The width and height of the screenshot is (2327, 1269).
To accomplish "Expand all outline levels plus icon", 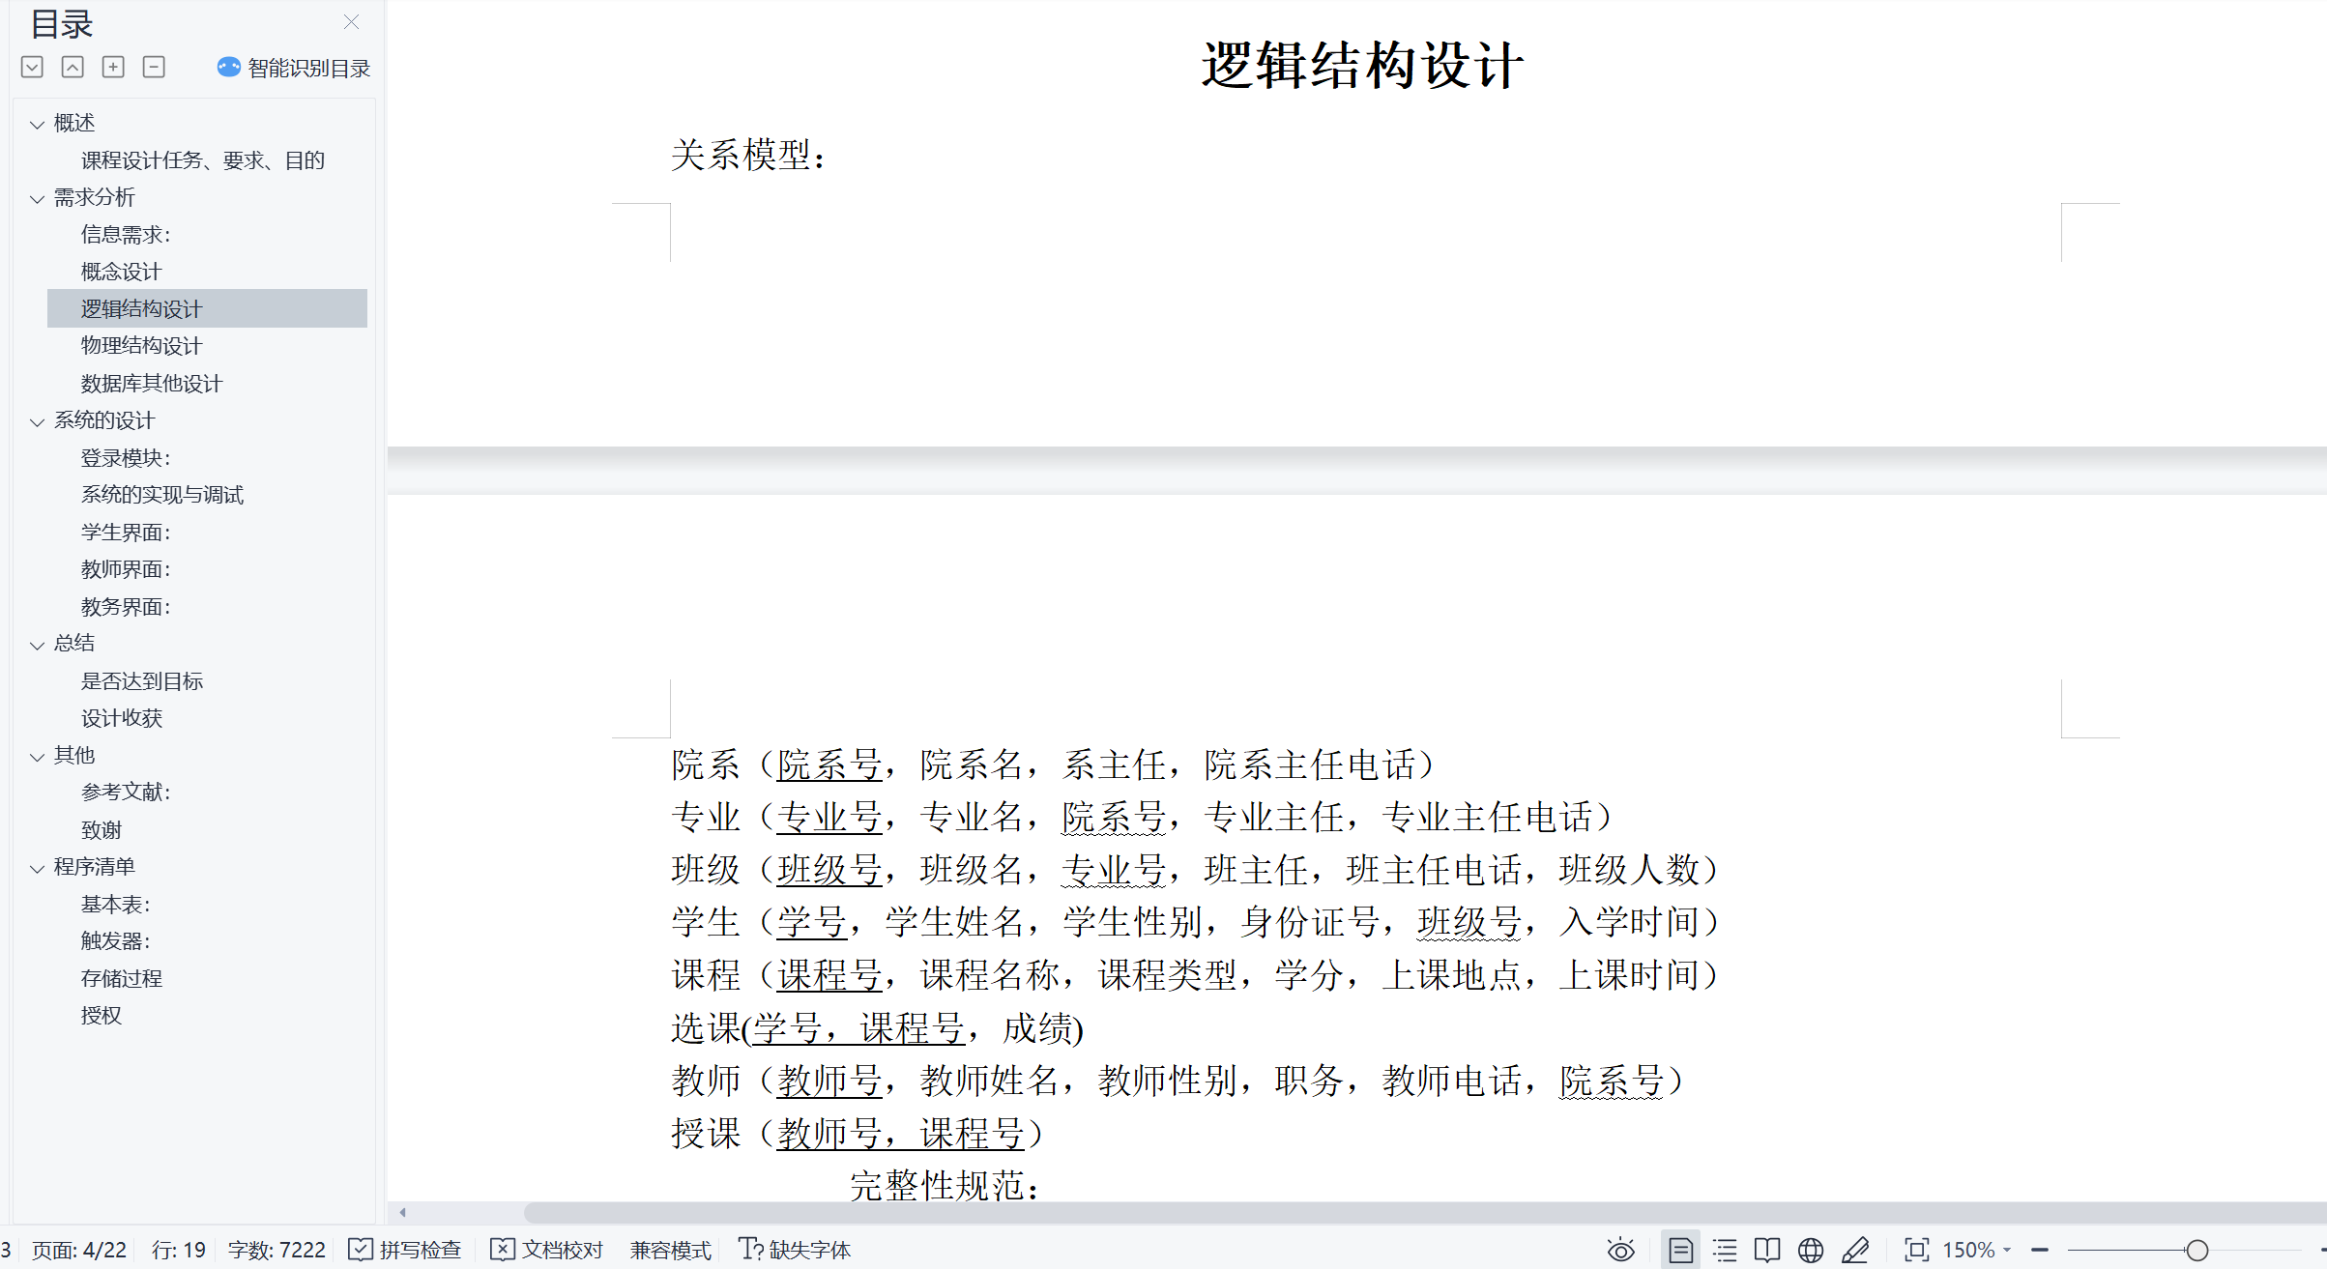I will 113,67.
